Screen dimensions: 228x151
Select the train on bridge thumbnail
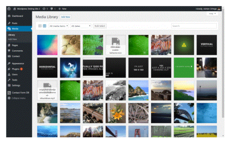click(93, 113)
